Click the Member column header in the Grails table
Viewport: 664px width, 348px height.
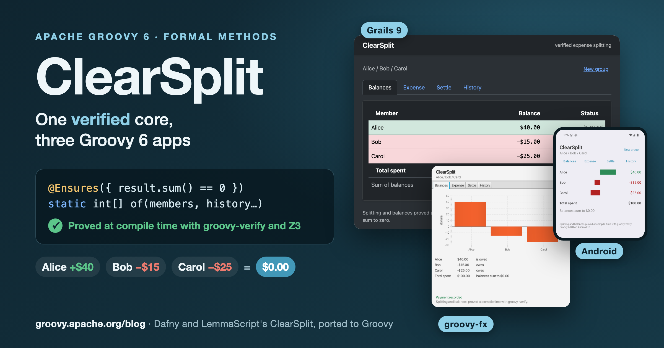387,113
